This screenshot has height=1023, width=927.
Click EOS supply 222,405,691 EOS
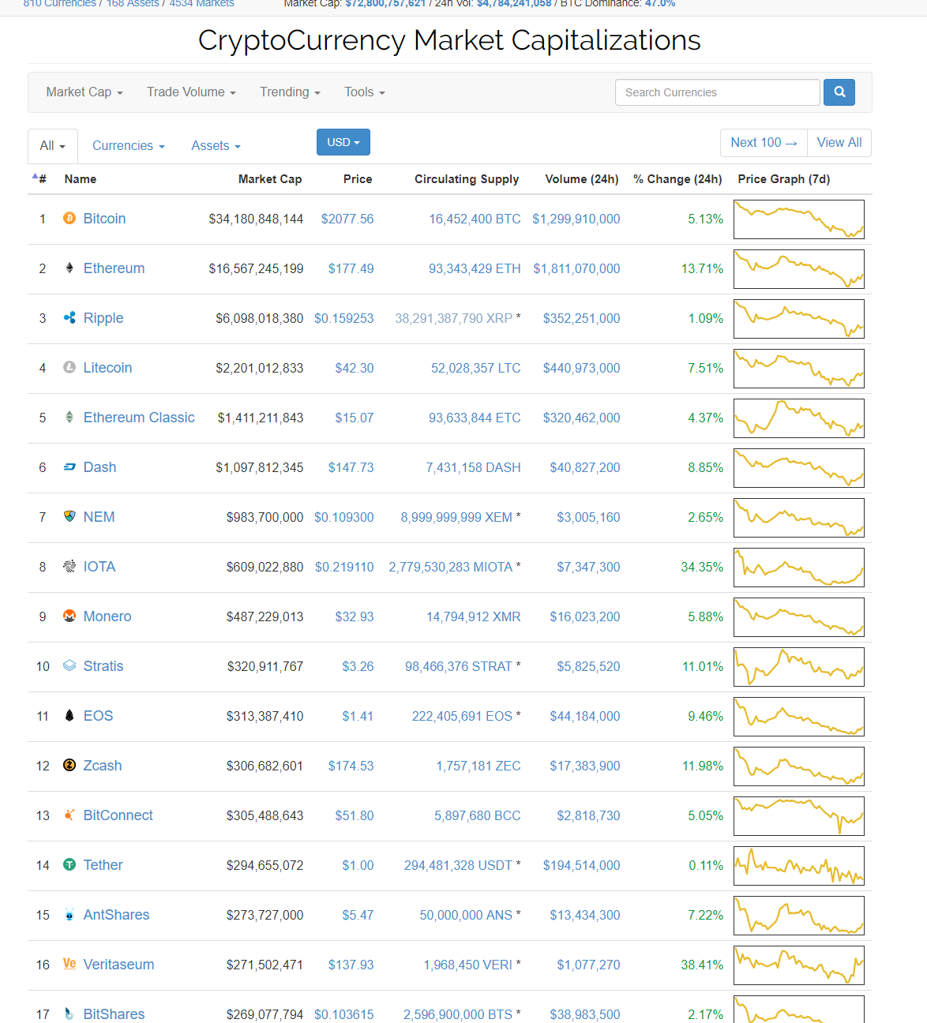[x=462, y=716]
